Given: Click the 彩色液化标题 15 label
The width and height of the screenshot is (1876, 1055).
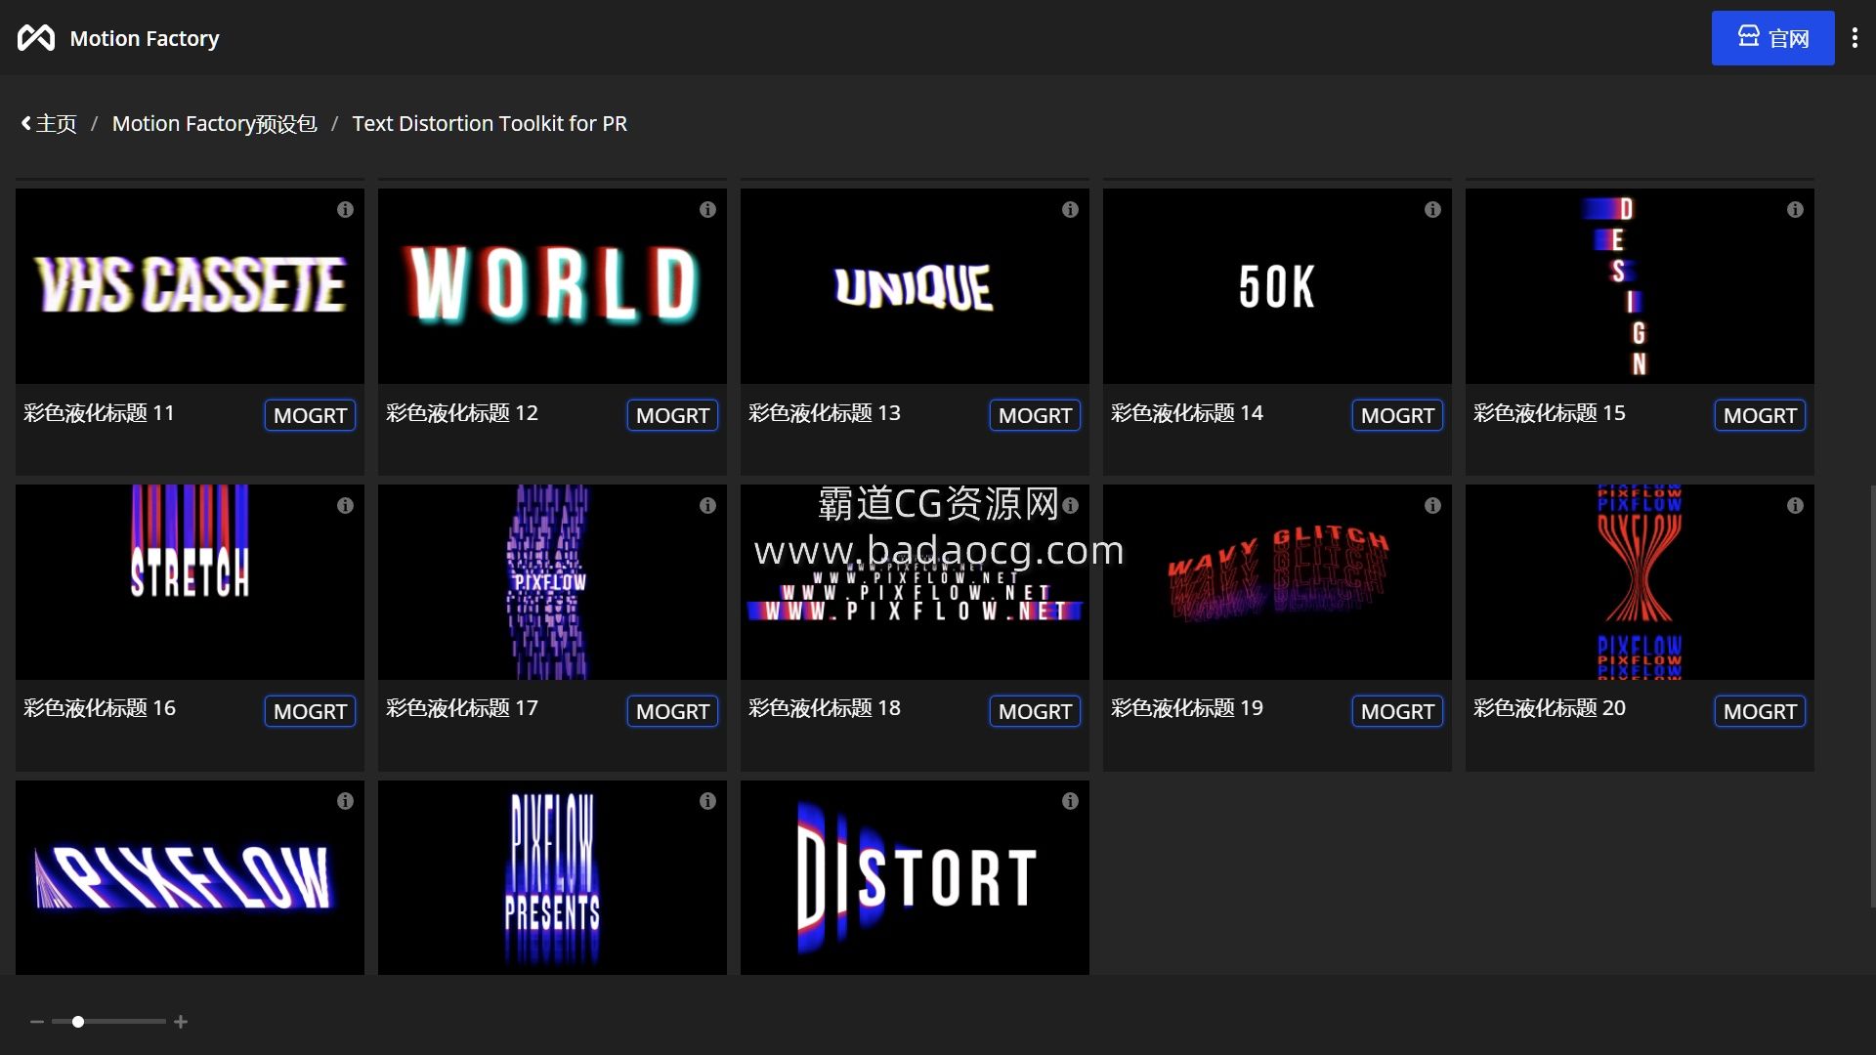Looking at the screenshot, I should coord(1549,413).
